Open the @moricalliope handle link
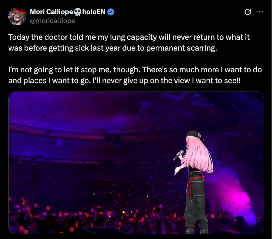The height and width of the screenshot is (239, 272). tap(52, 21)
